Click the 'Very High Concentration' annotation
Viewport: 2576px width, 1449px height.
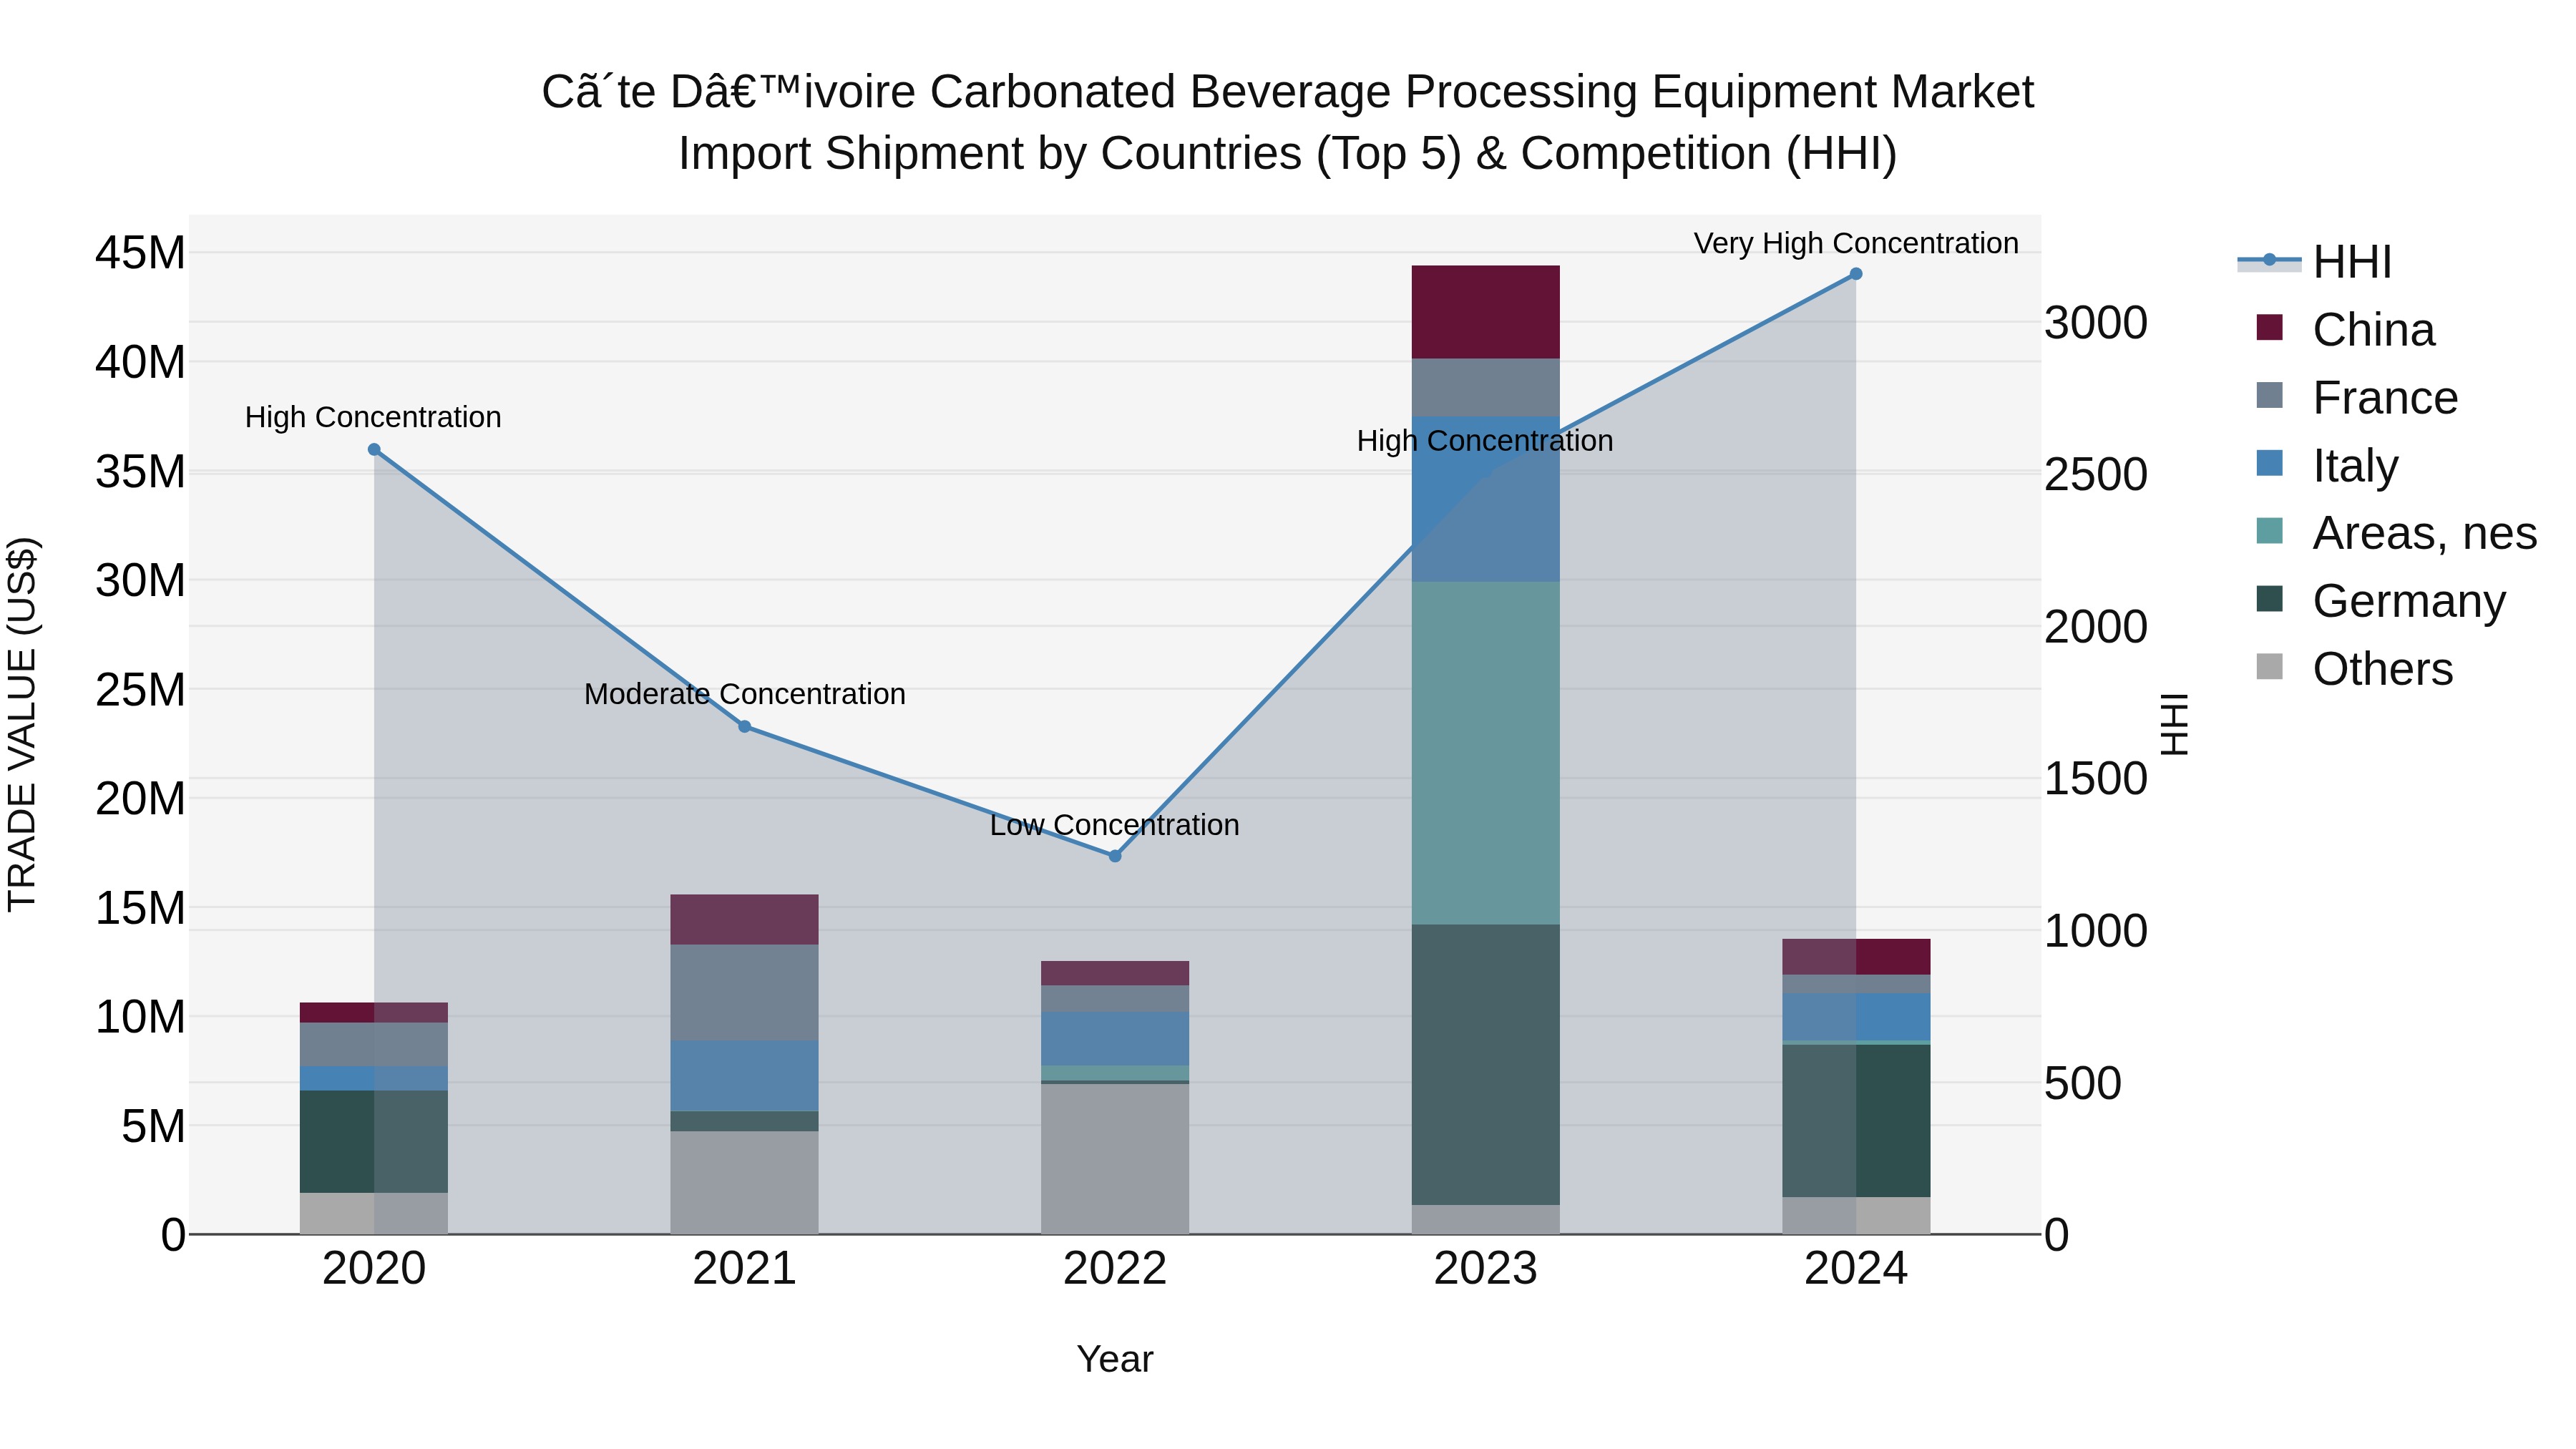pyautogui.click(x=1856, y=243)
